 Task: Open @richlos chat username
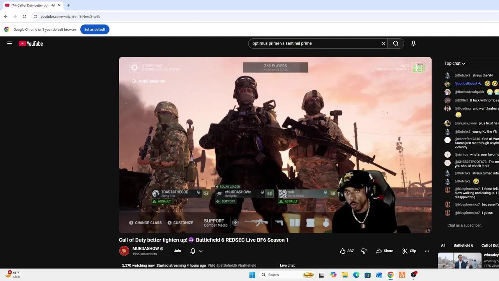pos(461,155)
